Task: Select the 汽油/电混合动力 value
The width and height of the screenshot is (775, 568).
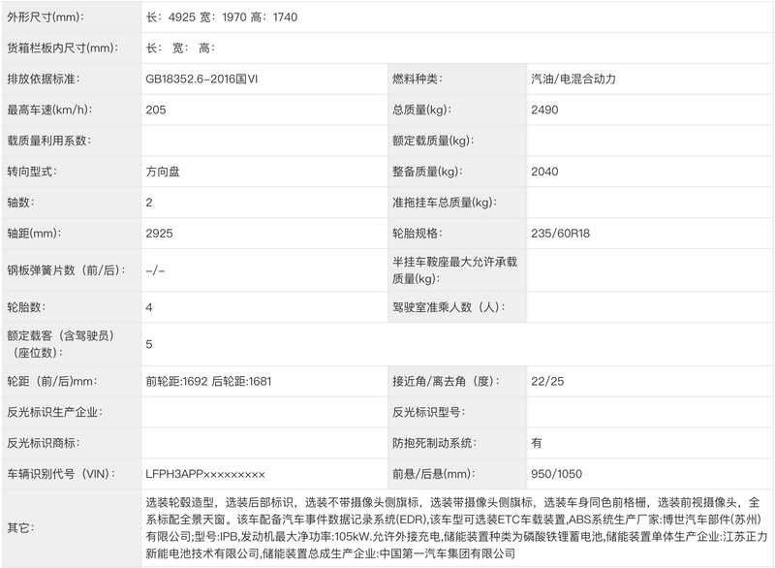Action: pos(573,79)
